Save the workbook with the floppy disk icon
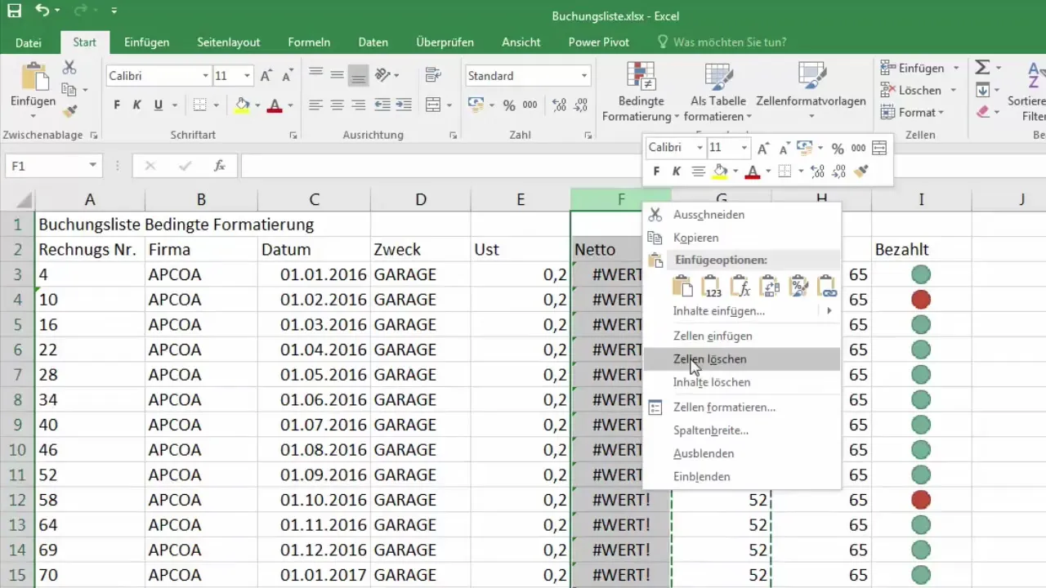1046x588 pixels. point(14,11)
